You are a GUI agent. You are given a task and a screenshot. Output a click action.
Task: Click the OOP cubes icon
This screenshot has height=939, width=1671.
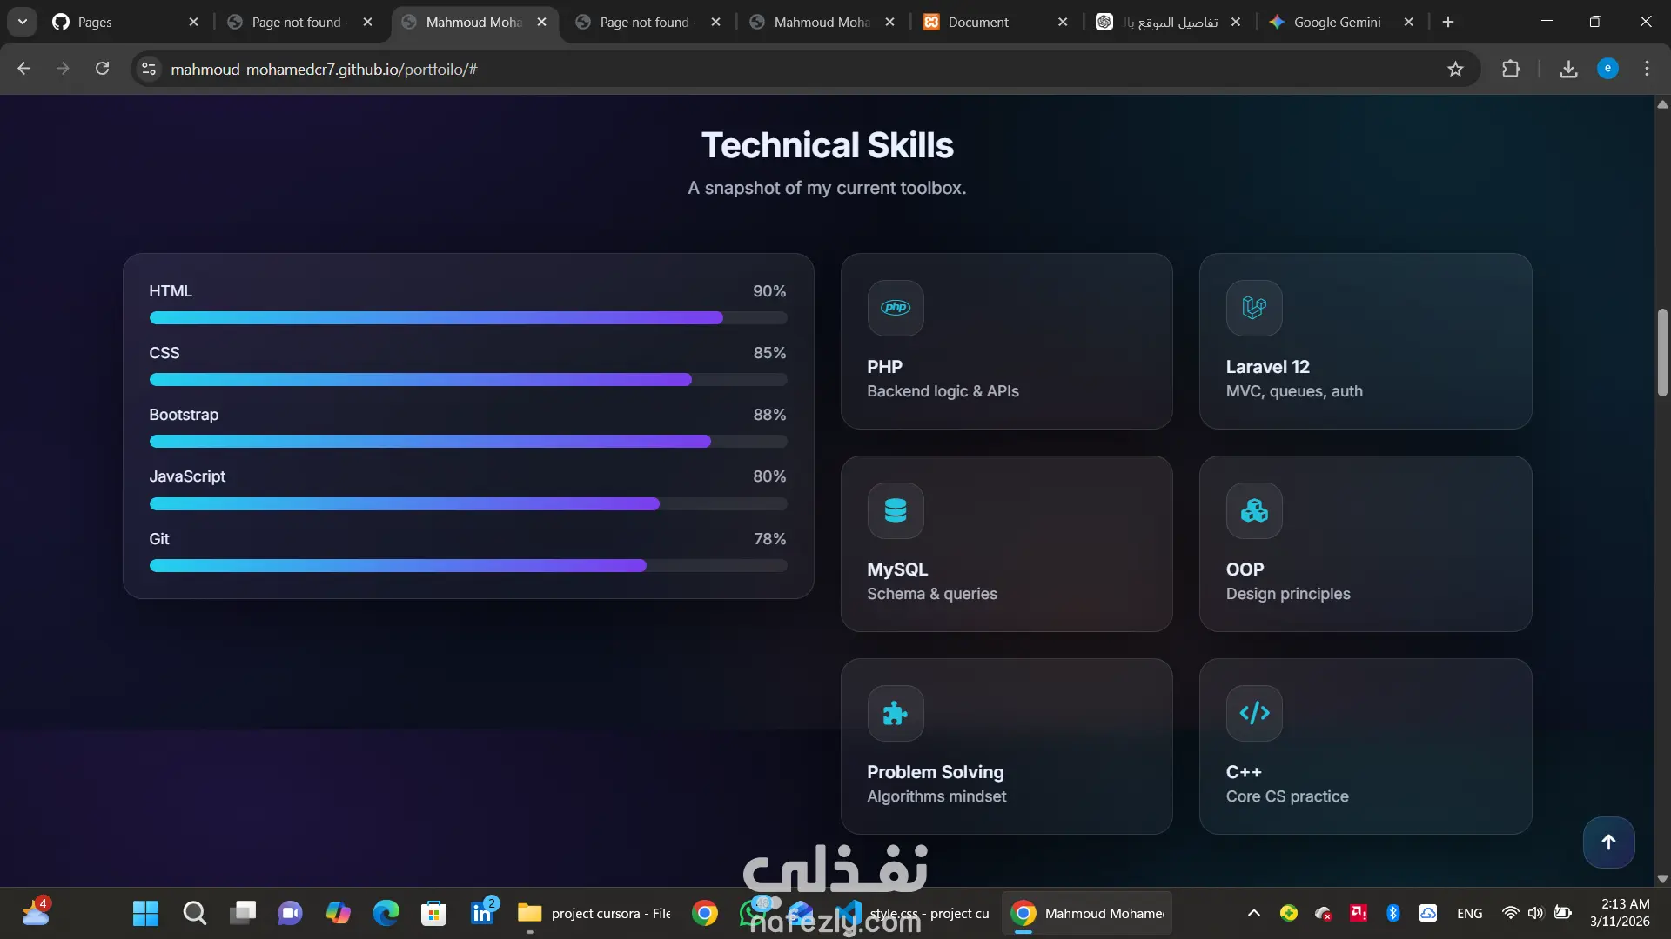(1253, 510)
